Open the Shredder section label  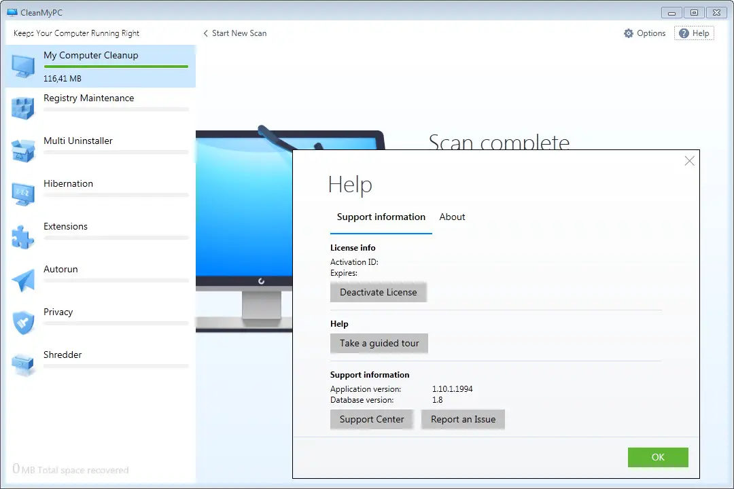(63, 355)
